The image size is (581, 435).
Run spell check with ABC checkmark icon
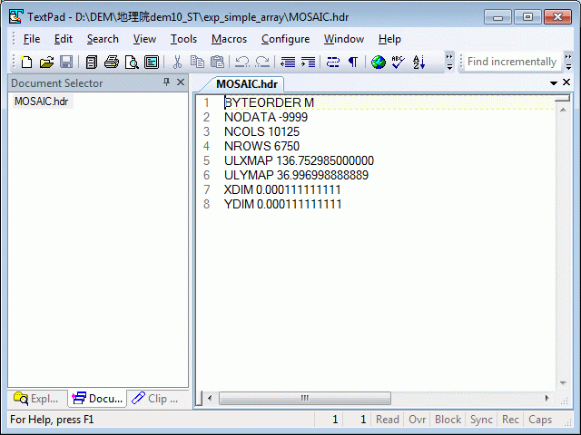[399, 62]
